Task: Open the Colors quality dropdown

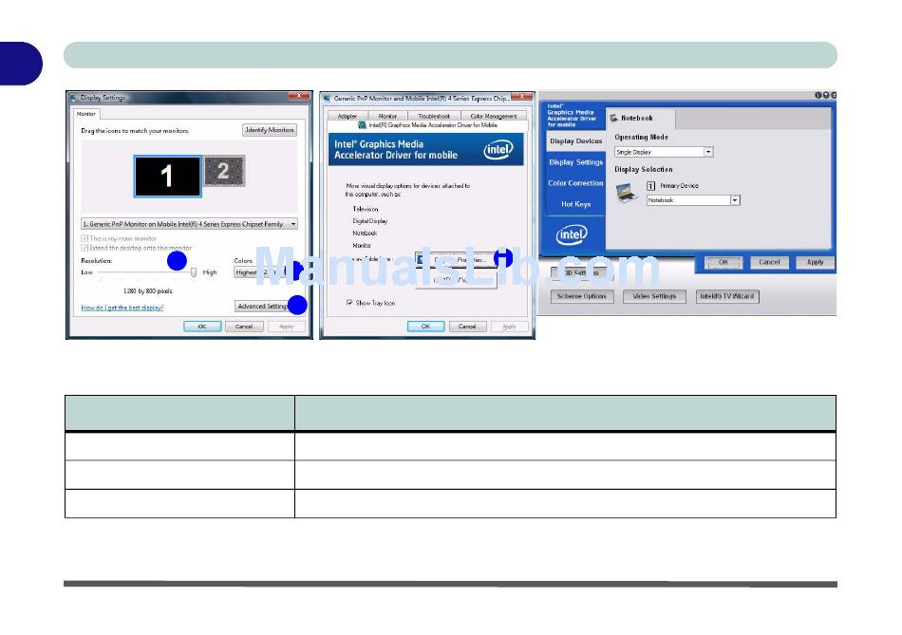Action: 265,272
